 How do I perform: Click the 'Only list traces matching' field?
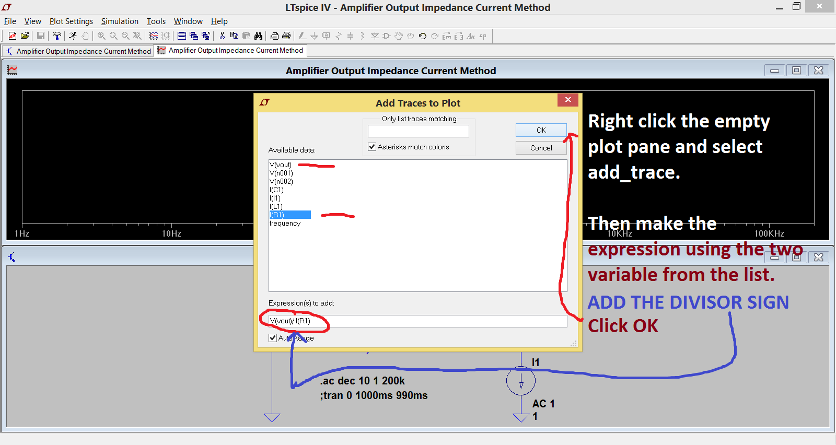[x=419, y=131]
